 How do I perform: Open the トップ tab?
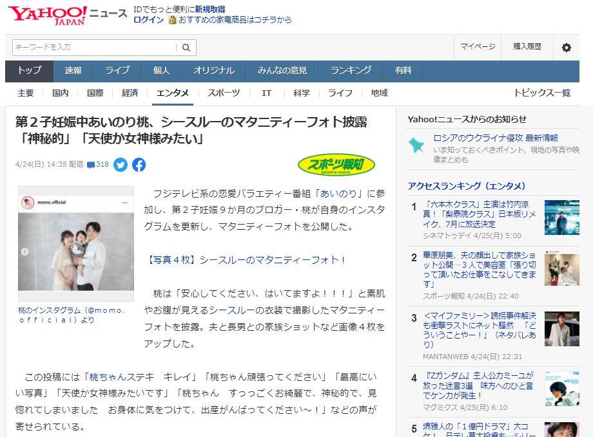point(29,71)
